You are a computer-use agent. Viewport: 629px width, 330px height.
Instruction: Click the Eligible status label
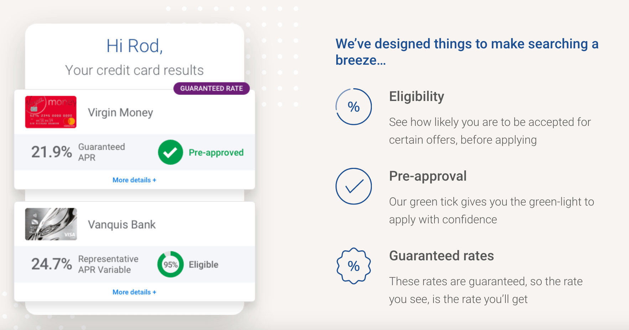pyautogui.click(x=203, y=265)
